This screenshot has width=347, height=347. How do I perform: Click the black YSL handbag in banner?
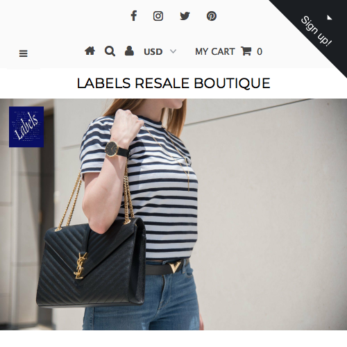pyautogui.click(x=91, y=262)
